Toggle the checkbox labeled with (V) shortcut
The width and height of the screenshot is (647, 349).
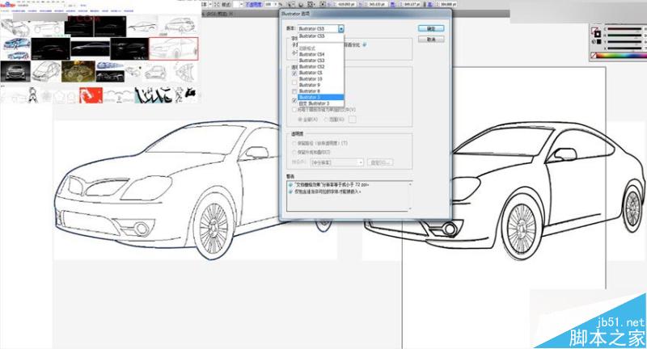[294, 110]
